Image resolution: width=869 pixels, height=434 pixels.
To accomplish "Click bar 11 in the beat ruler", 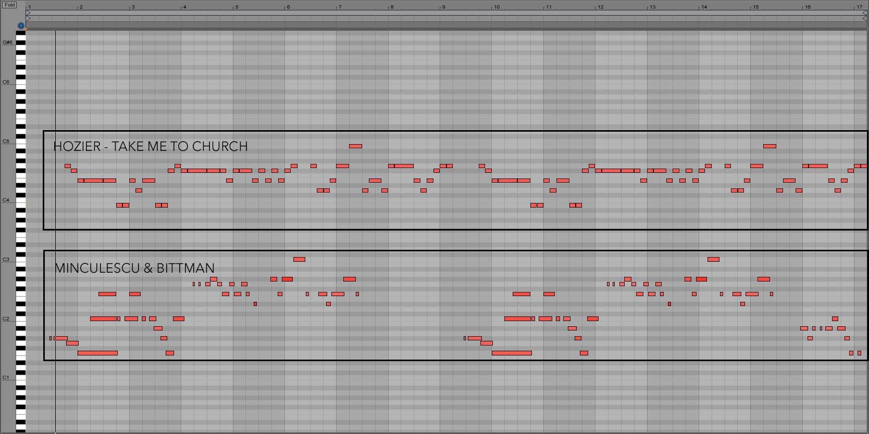I will (x=548, y=7).
